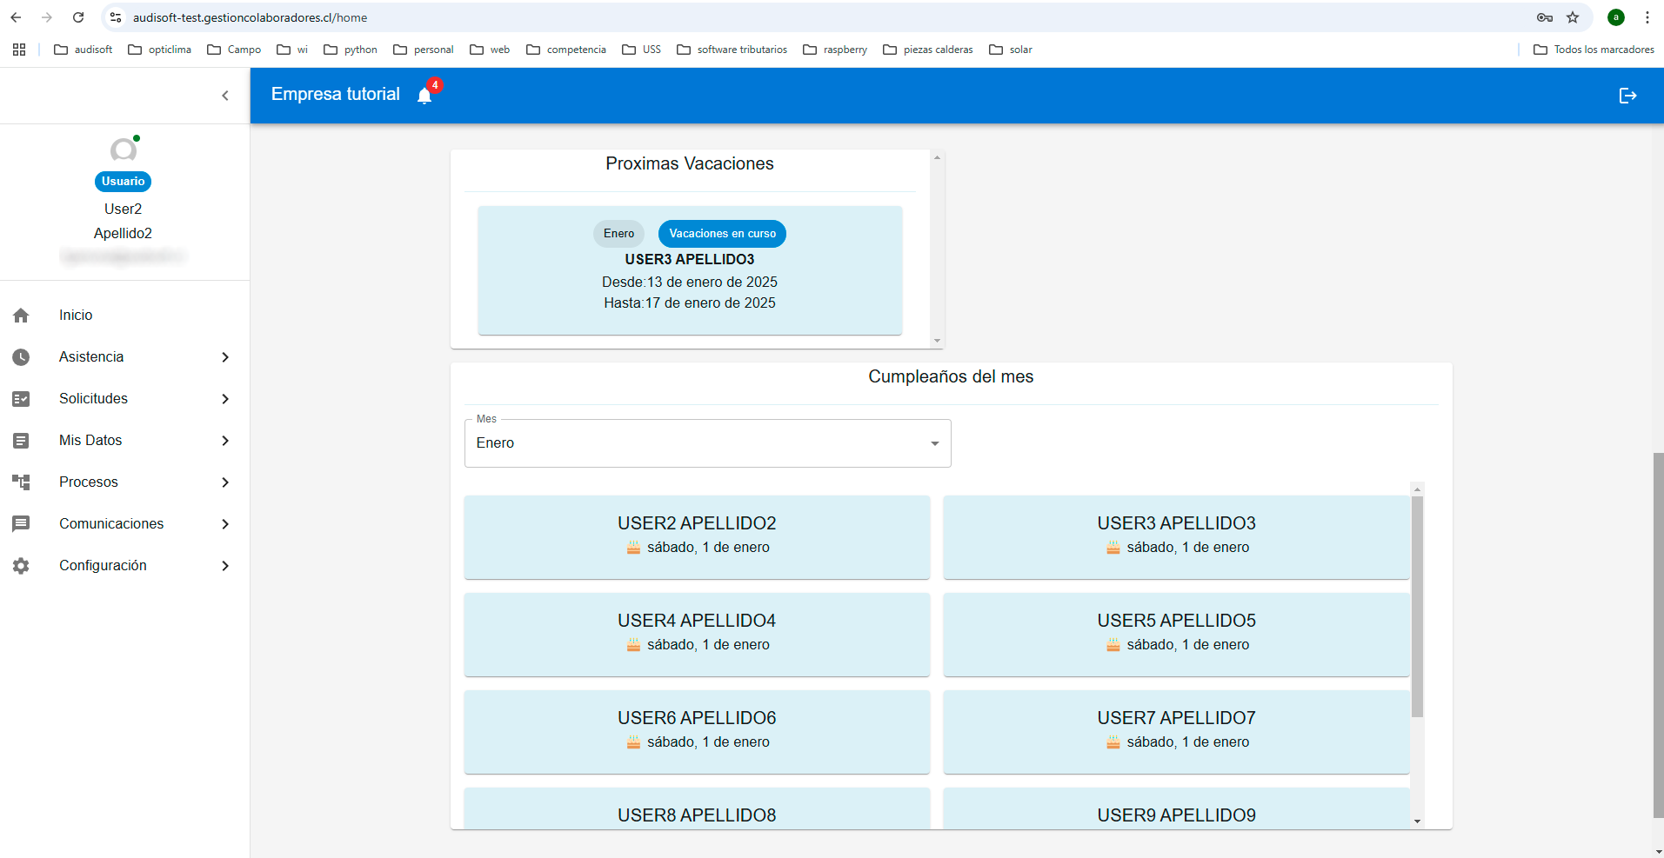Expand the Procesos menu section

(225, 482)
